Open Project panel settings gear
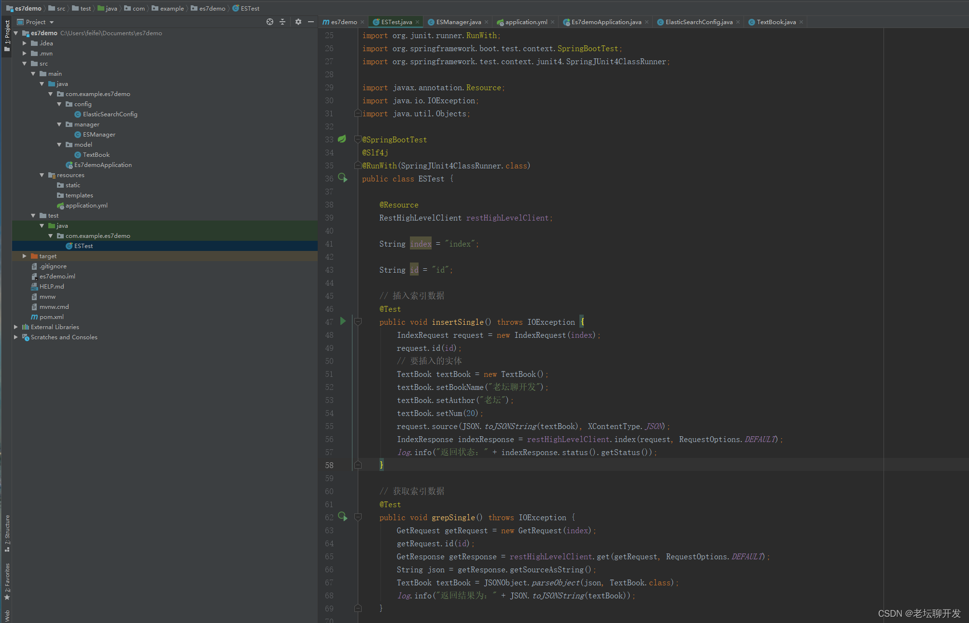The width and height of the screenshot is (969, 623). click(x=298, y=22)
